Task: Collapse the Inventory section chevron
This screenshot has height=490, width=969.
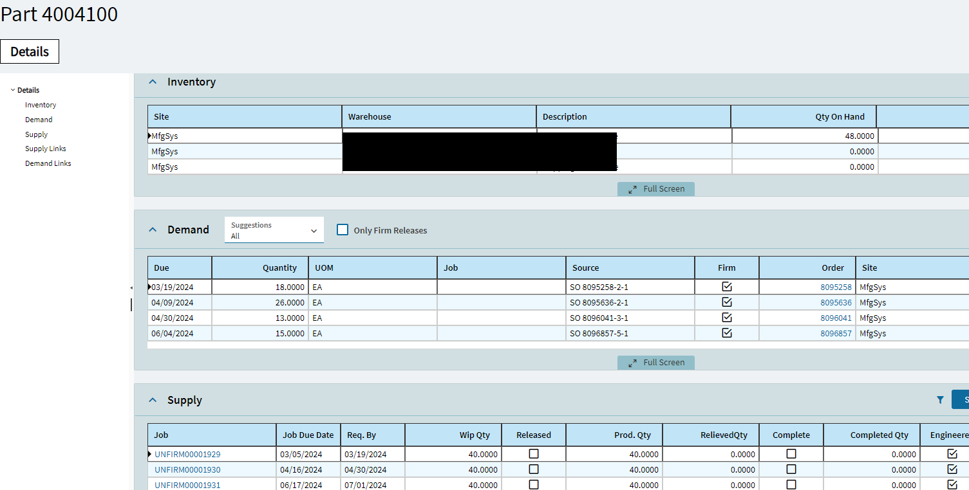Action: tap(153, 82)
